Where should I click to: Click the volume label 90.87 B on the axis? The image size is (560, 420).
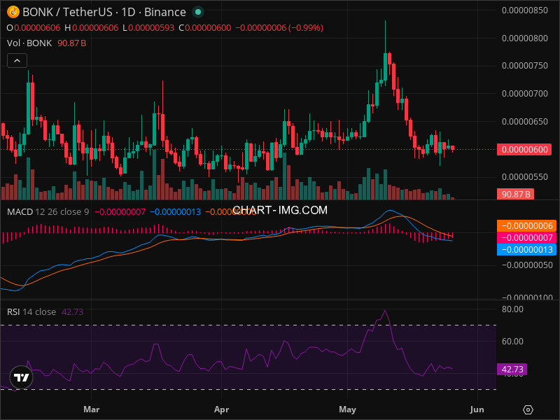click(x=515, y=195)
